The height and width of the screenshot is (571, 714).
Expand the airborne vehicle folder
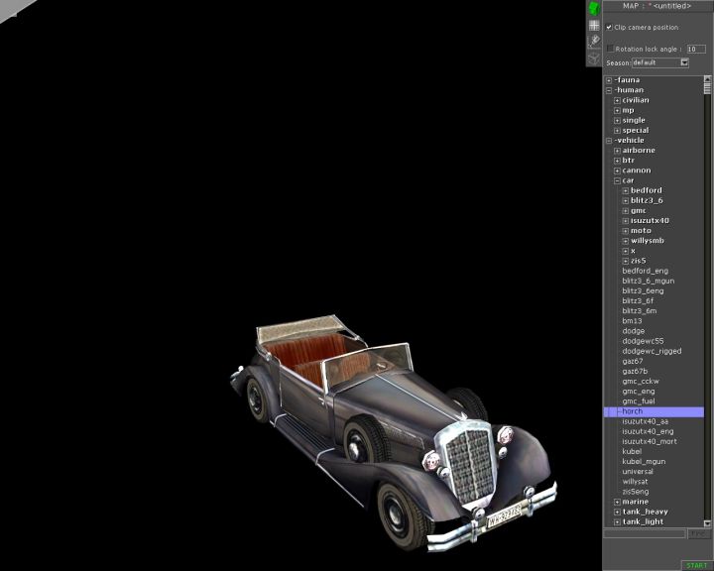pyautogui.click(x=617, y=151)
